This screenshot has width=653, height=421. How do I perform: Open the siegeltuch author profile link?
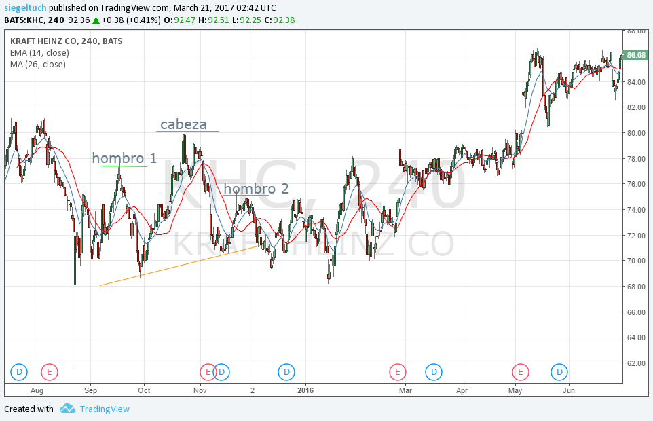[x=25, y=8]
